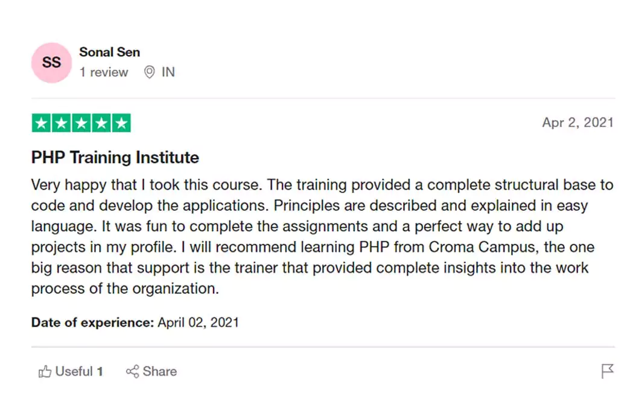Click the Useful count number 1

(100, 372)
